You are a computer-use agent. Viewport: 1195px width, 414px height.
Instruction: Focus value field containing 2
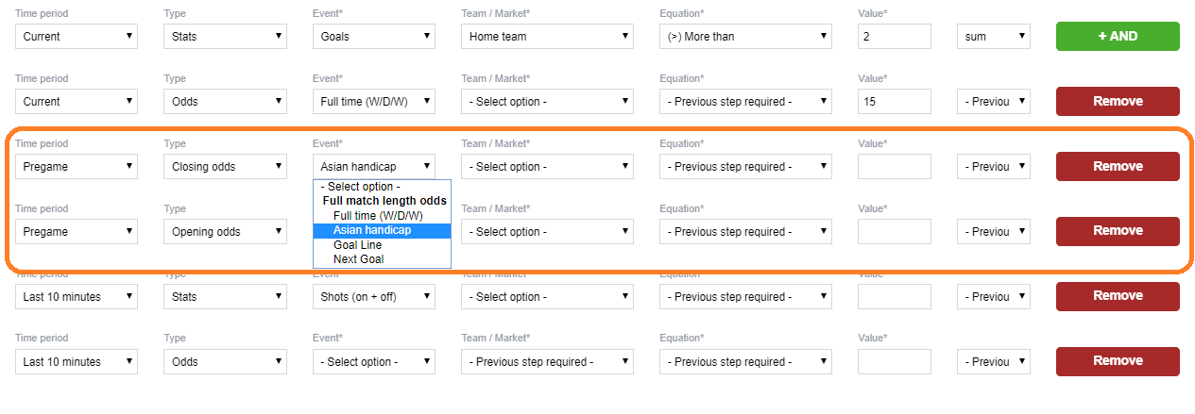(895, 37)
